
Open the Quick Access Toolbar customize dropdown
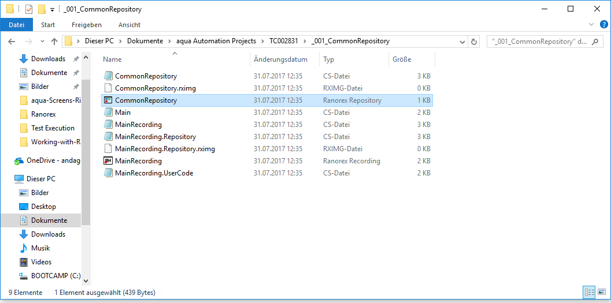[x=52, y=10]
